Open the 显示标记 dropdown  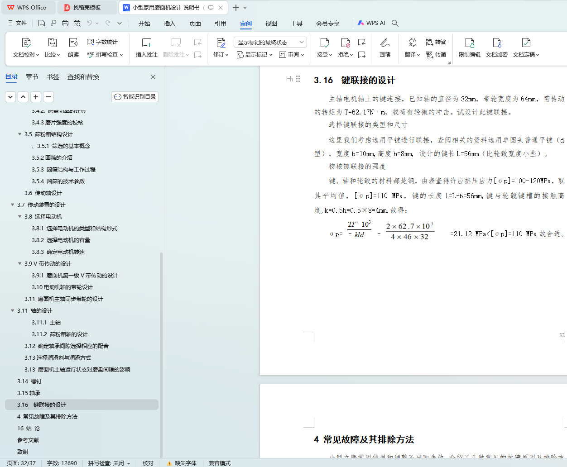click(255, 55)
